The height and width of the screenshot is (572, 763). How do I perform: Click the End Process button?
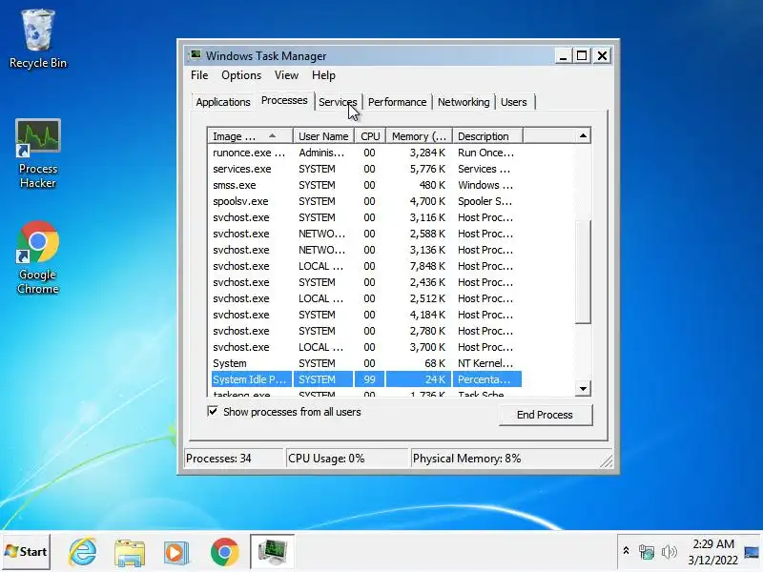tap(545, 415)
